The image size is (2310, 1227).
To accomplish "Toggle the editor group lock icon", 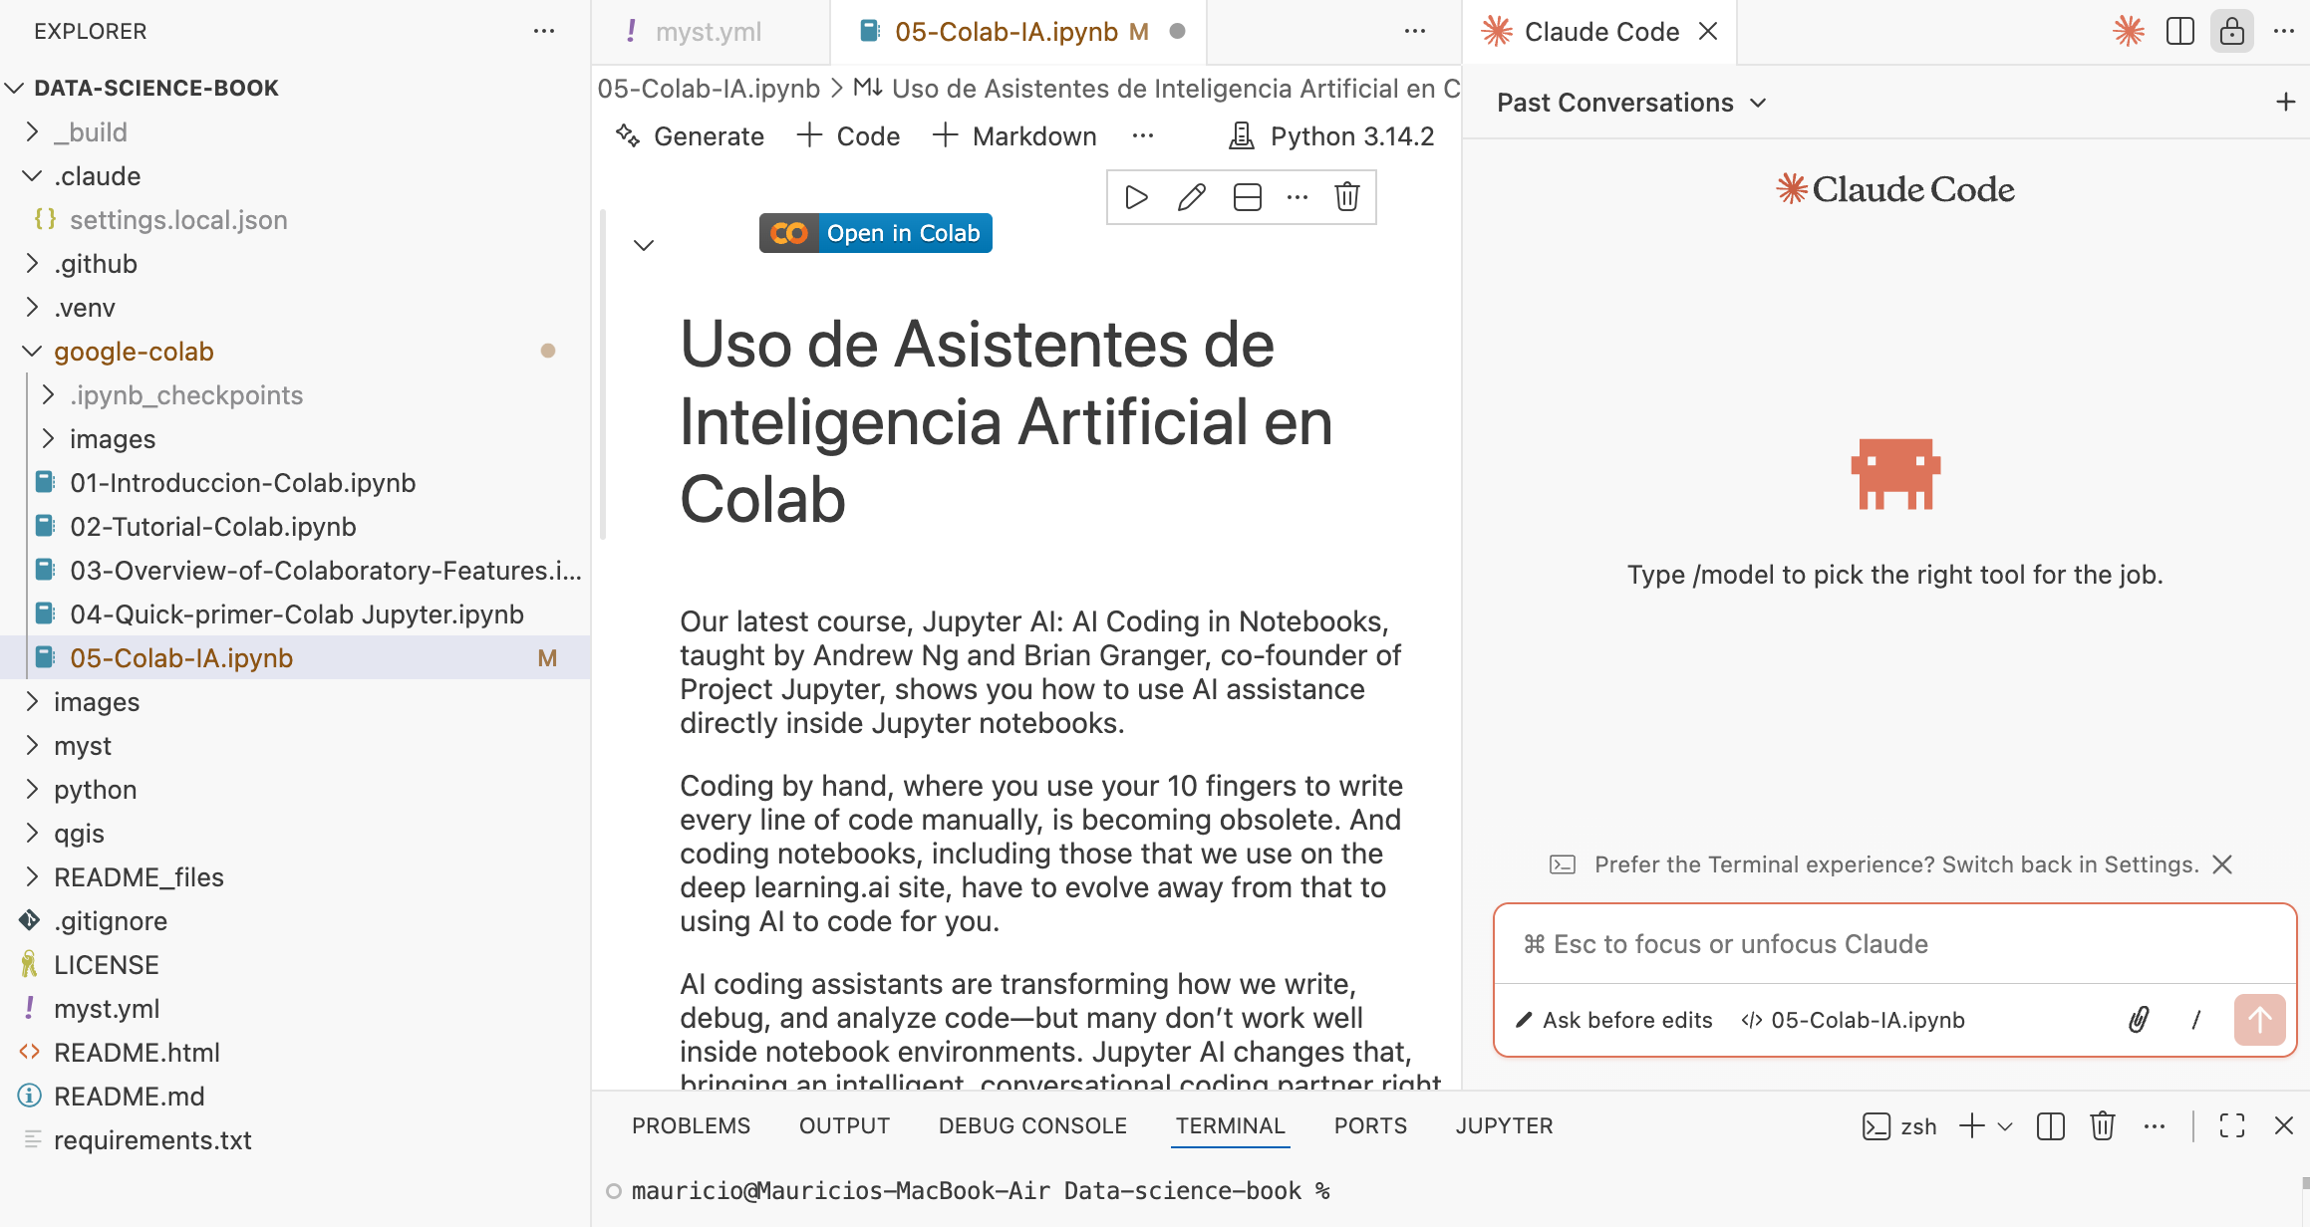I will click(2232, 31).
